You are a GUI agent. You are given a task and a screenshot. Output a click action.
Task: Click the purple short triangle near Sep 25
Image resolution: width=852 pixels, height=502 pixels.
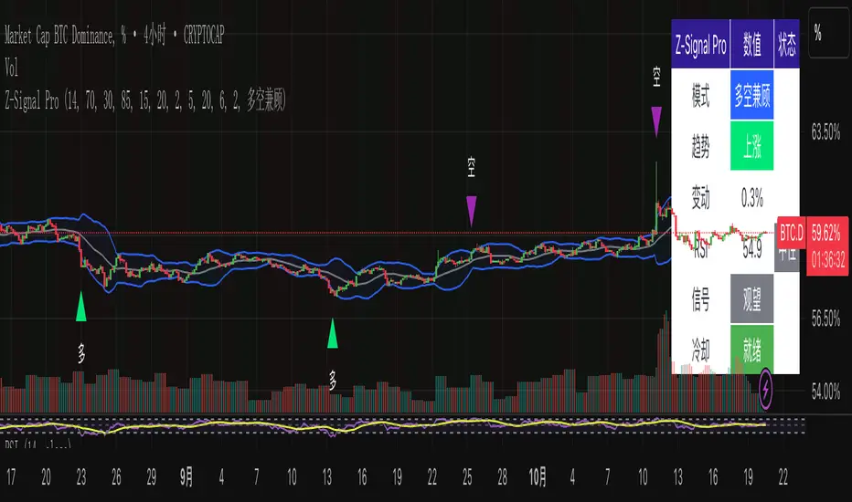(471, 211)
